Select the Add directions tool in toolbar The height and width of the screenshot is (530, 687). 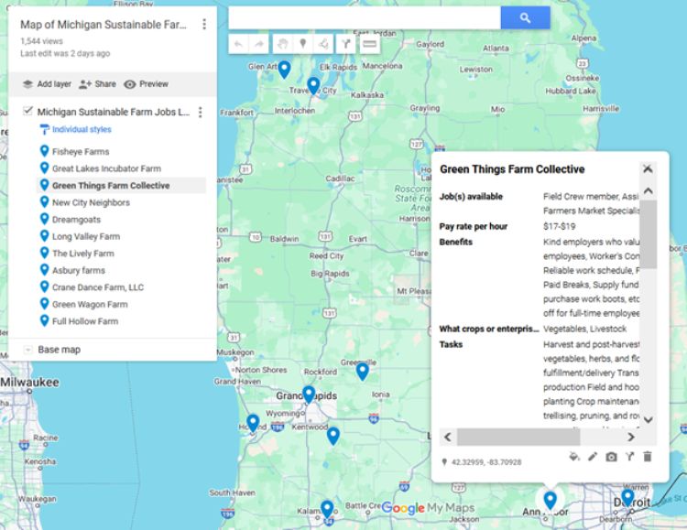pyautogui.click(x=345, y=44)
